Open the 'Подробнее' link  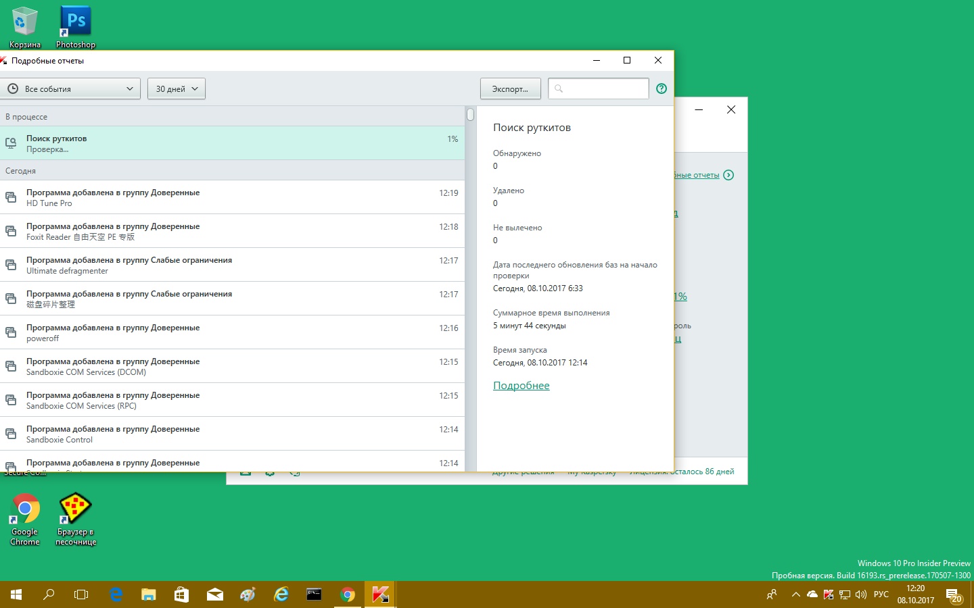521,386
